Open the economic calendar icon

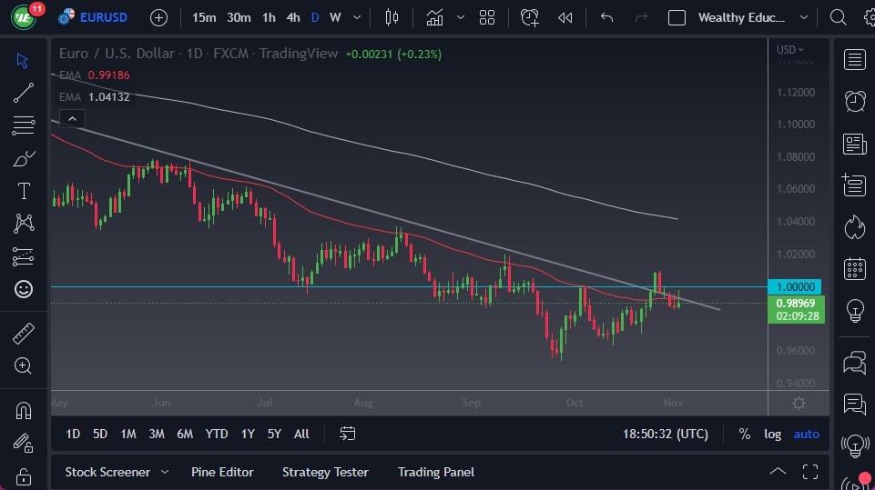854,268
